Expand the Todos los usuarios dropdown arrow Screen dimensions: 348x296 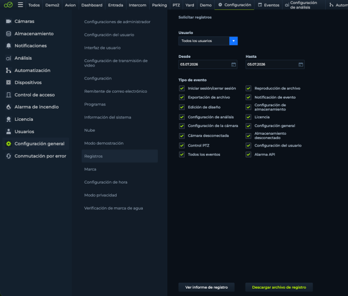233,41
